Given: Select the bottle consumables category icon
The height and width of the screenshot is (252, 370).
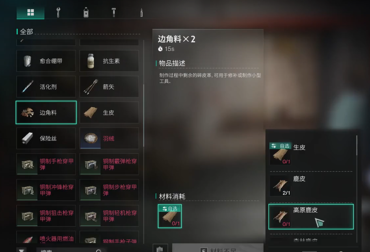Looking at the screenshot, I should (x=86, y=12).
